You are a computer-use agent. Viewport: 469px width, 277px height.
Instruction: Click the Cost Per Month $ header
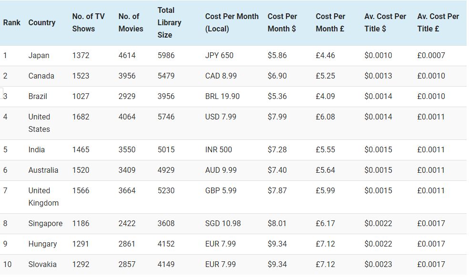tap(282, 22)
